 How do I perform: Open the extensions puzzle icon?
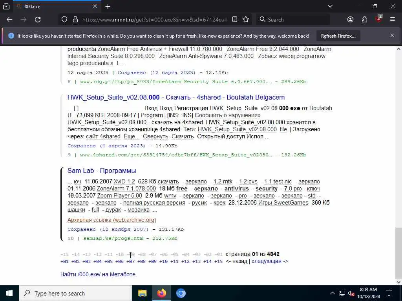click(x=364, y=20)
